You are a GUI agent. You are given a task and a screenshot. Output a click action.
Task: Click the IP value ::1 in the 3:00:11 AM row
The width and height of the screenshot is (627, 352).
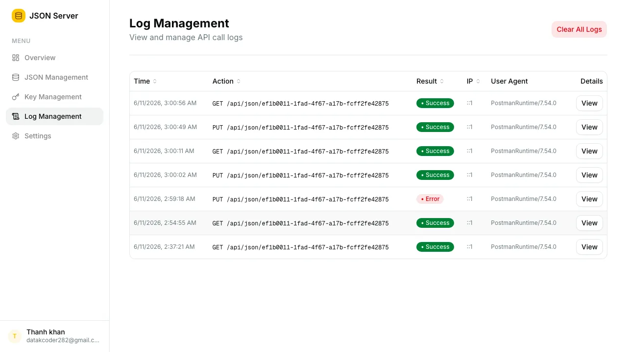pos(470,151)
